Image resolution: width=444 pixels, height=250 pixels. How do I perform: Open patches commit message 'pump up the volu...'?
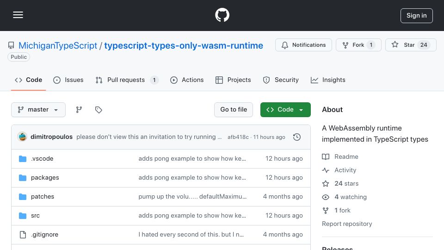192,197
